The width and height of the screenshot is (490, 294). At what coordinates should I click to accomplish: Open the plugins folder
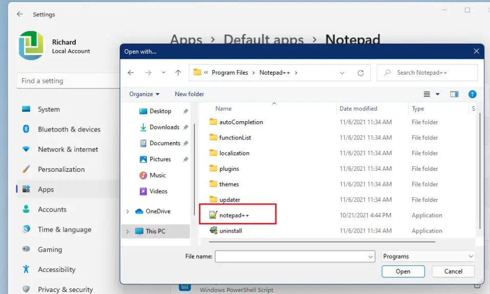click(x=229, y=169)
